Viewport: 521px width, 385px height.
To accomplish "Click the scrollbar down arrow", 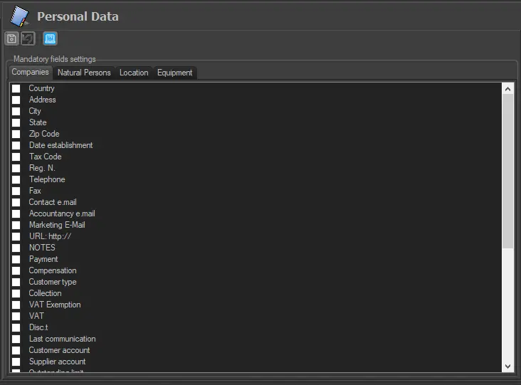I will [507, 366].
